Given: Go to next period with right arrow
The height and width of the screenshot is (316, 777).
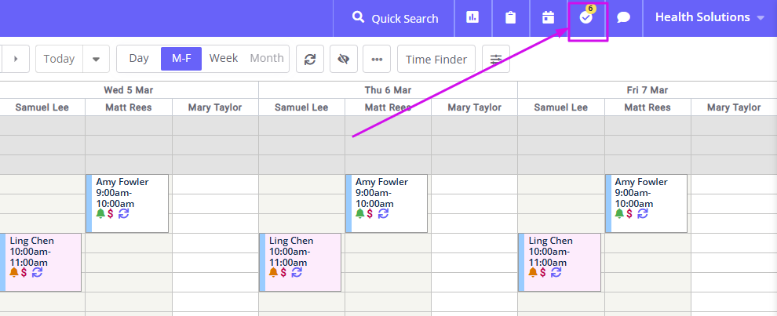Looking at the screenshot, I should coord(16,59).
